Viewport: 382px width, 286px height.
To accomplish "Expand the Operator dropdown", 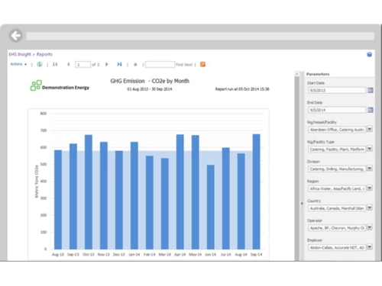I will click(x=370, y=227).
